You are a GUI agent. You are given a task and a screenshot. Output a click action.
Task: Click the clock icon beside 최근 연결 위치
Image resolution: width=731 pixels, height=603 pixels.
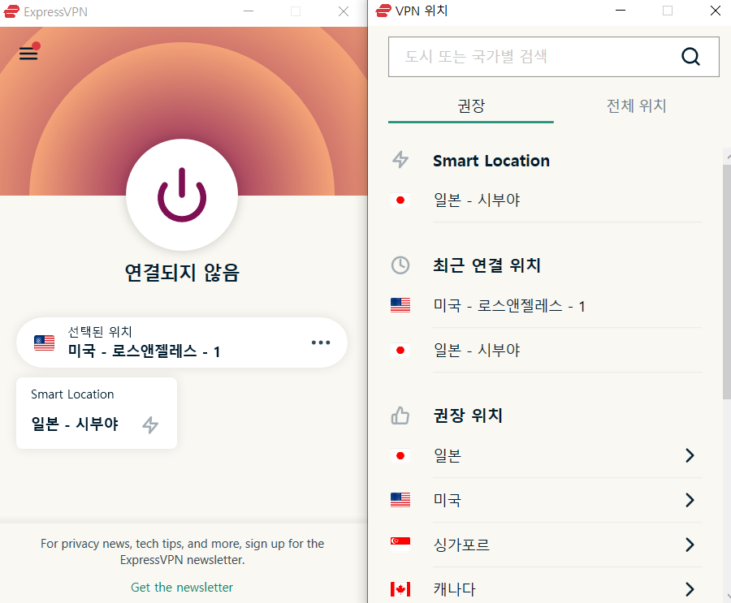pyautogui.click(x=400, y=265)
